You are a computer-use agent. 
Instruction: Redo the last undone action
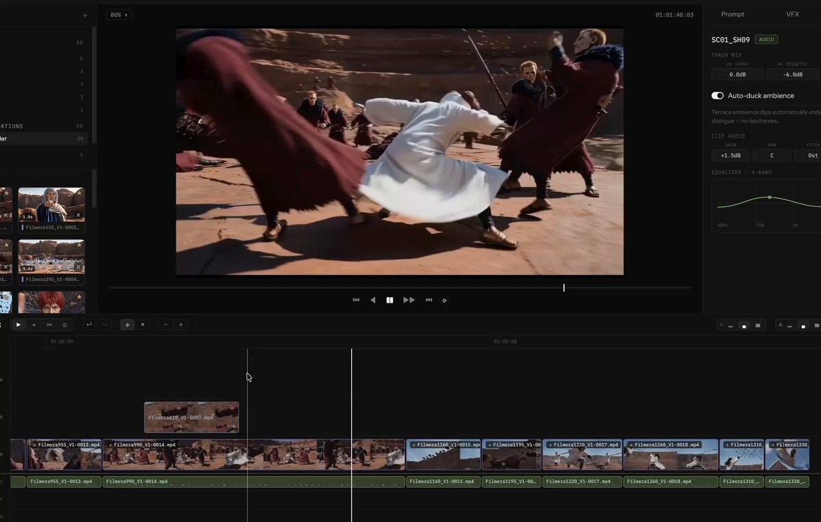point(104,325)
